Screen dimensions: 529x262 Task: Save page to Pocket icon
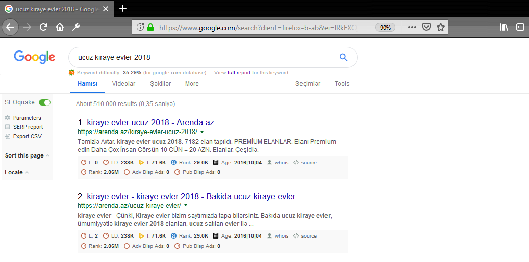click(426, 27)
